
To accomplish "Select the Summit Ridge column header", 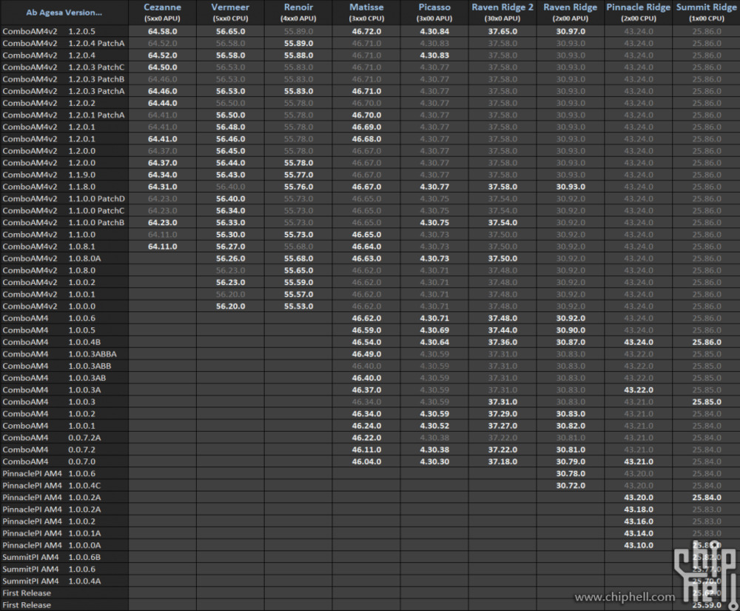I will click(707, 13).
